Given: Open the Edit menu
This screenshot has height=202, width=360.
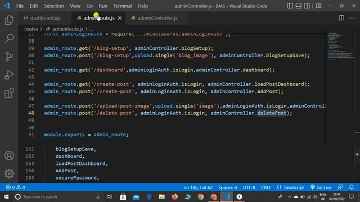Looking at the screenshot, I should pos(34,6).
